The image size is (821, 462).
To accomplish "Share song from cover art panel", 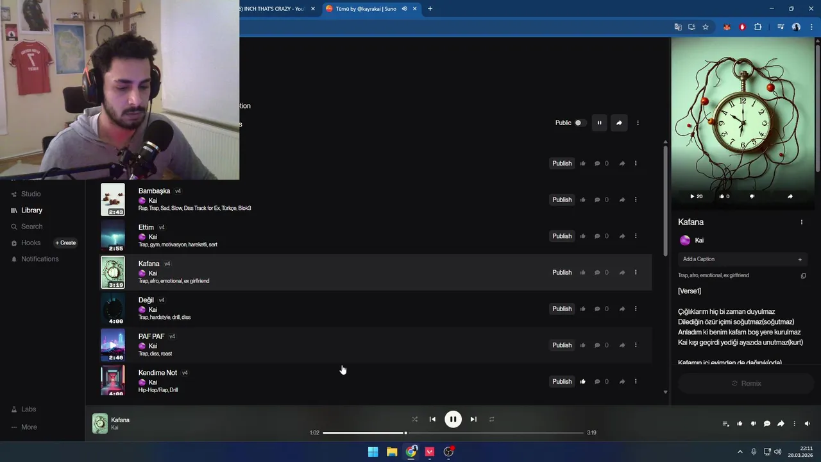I will click(x=790, y=196).
